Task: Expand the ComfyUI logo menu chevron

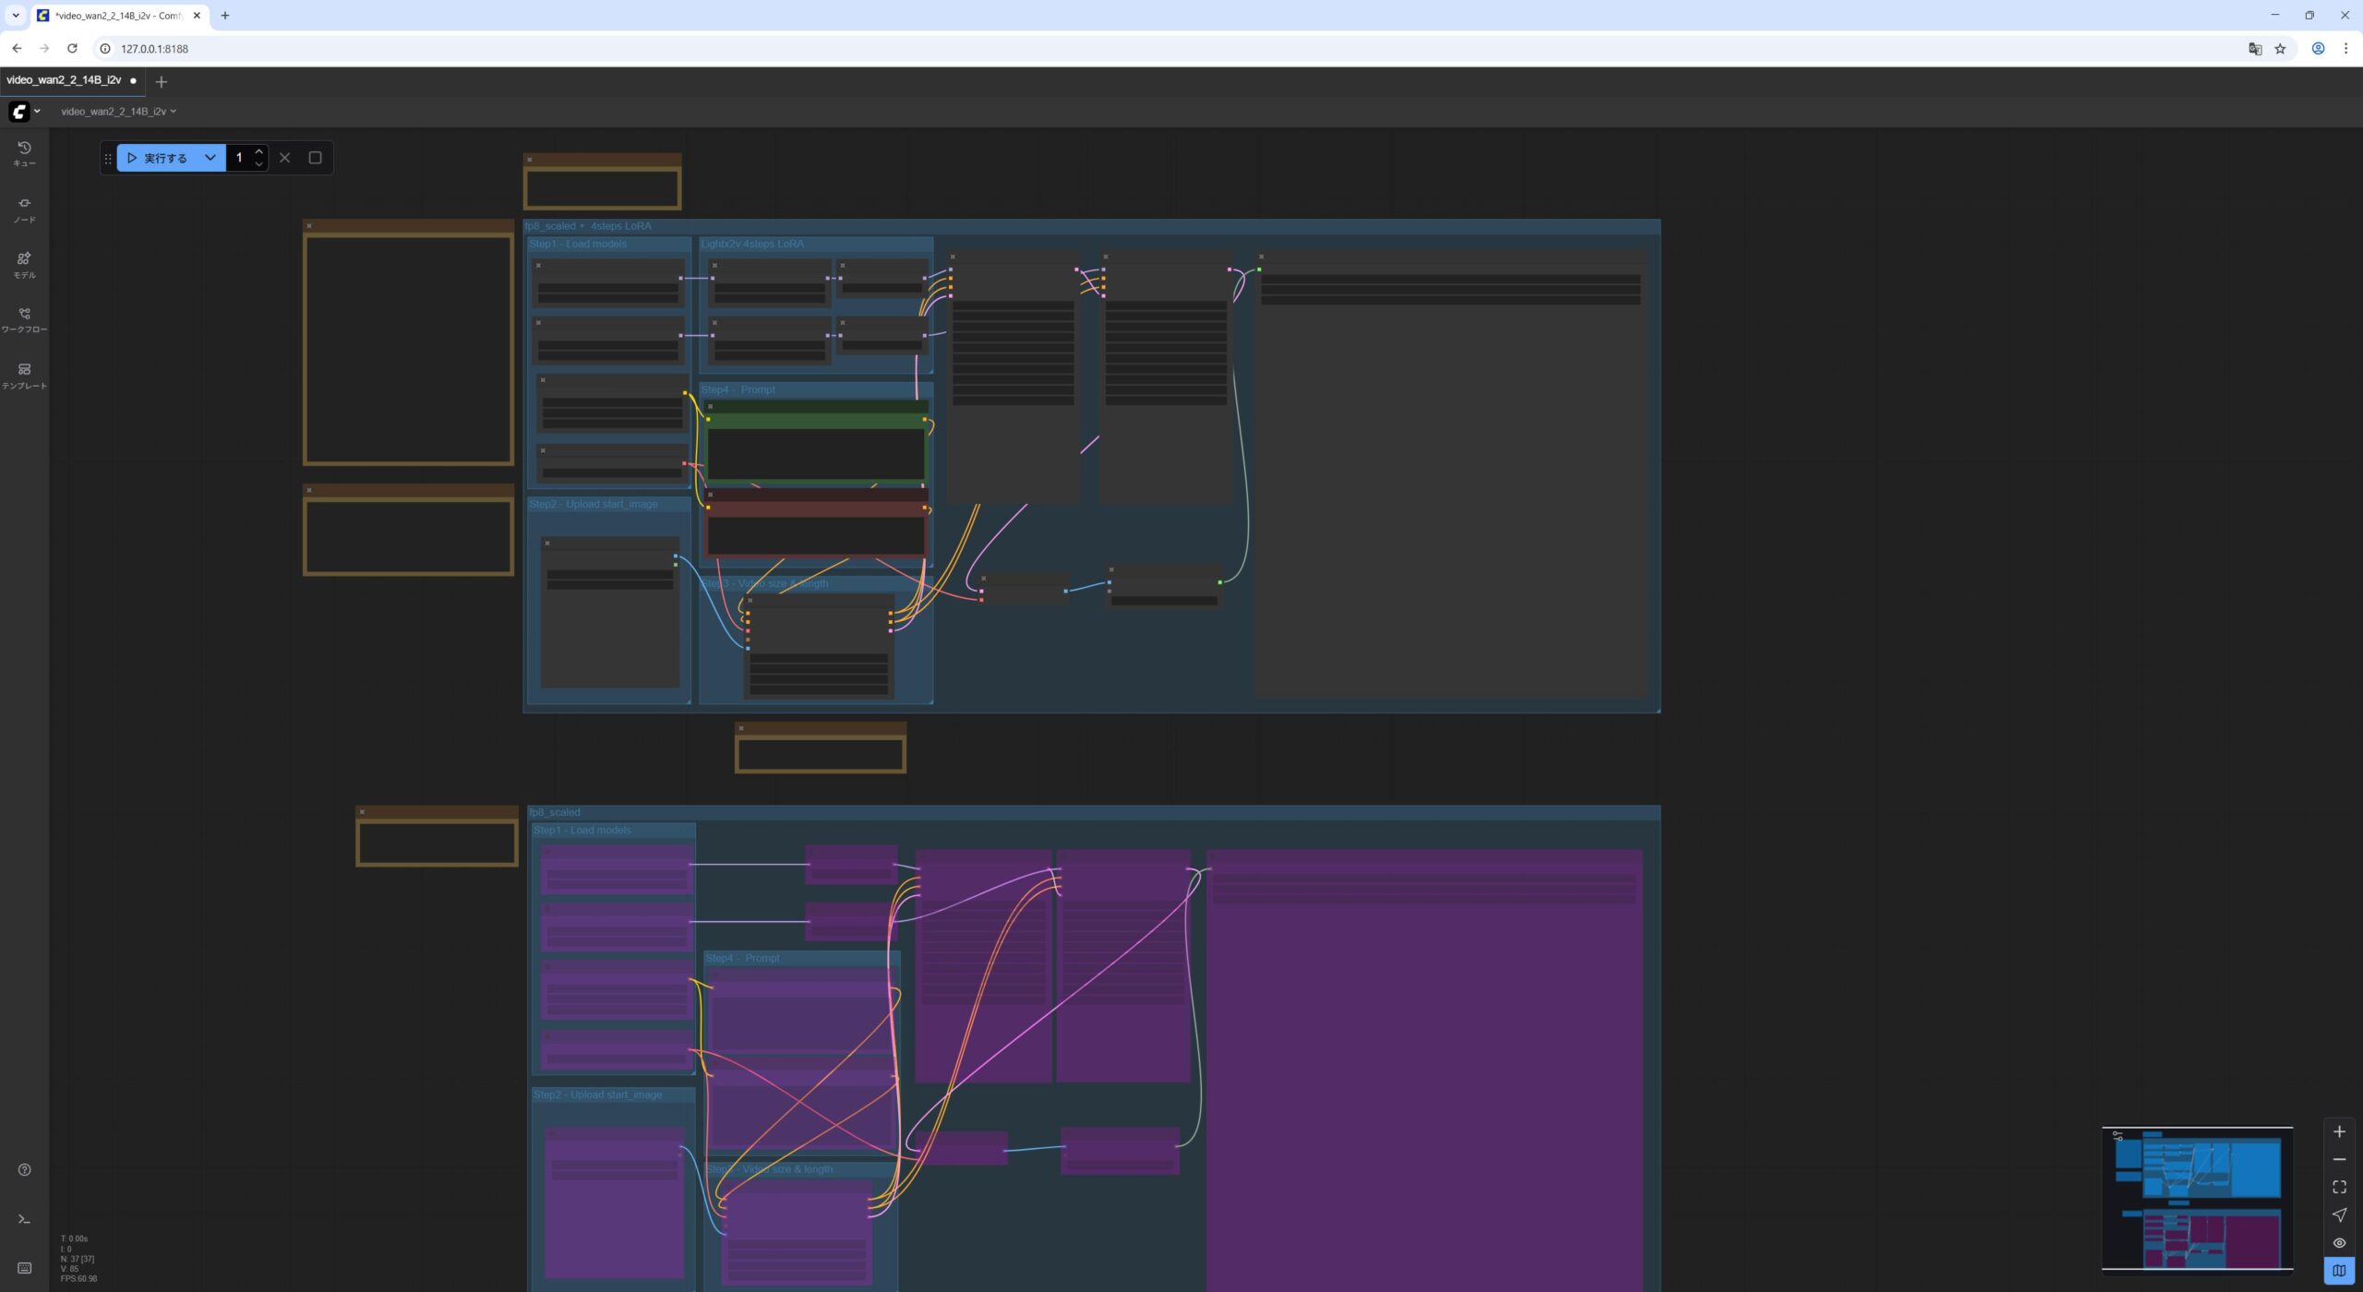Action: 37,112
